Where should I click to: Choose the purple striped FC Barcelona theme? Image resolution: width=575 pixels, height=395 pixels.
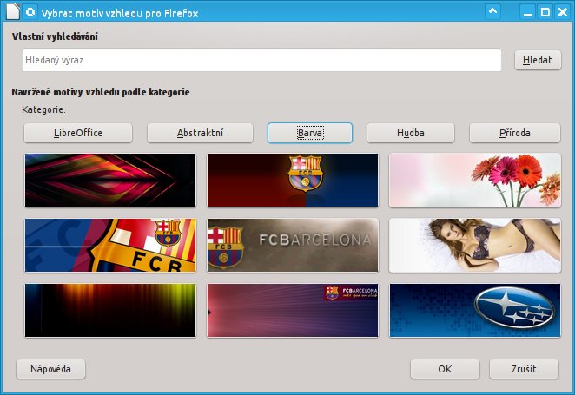(x=293, y=311)
